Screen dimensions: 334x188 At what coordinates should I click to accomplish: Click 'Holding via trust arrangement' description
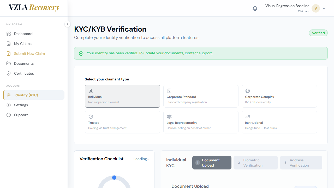tap(107, 128)
